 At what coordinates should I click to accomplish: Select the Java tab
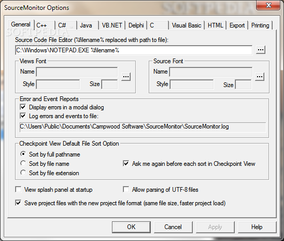[88, 25]
